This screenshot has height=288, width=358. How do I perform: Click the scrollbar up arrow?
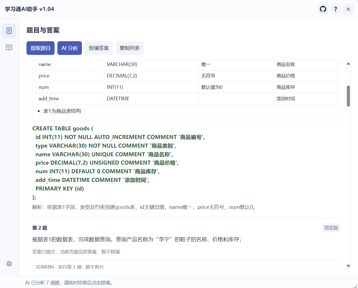(x=348, y=64)
